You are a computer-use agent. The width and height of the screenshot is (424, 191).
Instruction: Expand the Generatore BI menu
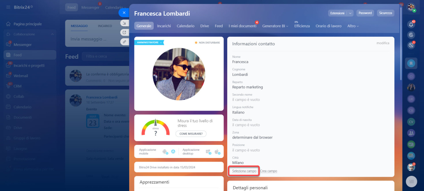(275, 26)
